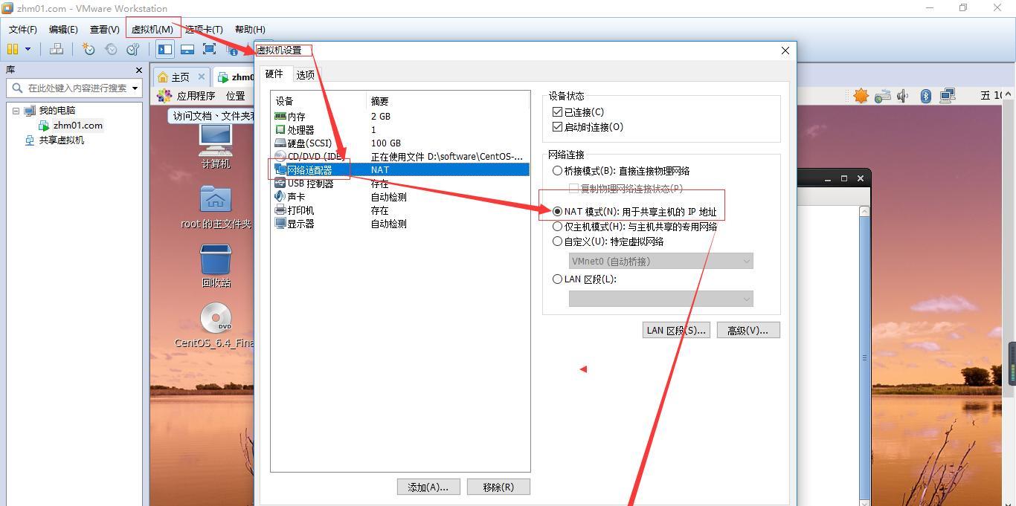The height and width of the screenshot is (506, 1016).
Task: Close the 虚拟机设置 dialog
Action: (785, 51)
